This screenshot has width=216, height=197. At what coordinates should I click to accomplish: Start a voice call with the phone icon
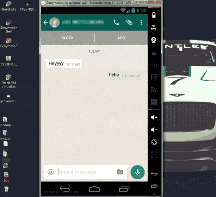click(x=116, y=22)
